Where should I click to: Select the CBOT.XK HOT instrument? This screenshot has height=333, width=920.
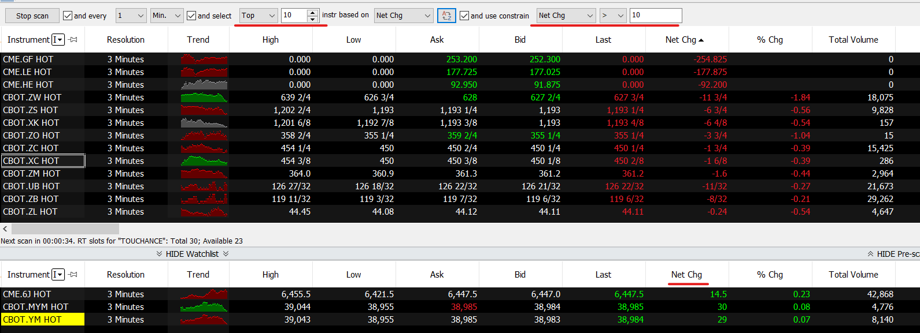pos(31,123)
